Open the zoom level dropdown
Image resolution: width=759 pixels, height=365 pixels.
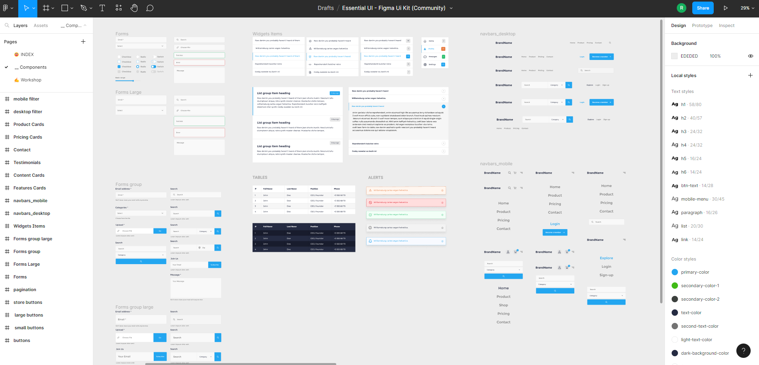click(x=747, y=8)
